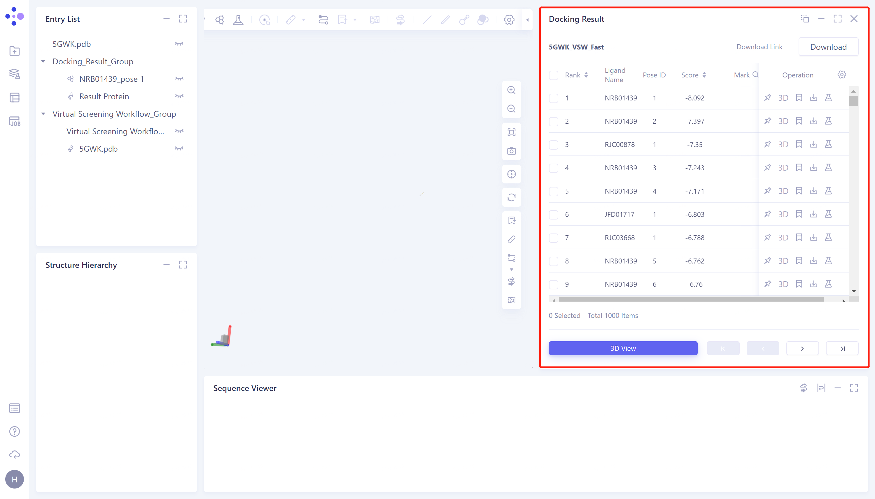Bookmark the rank 2 docking result
Viewport: 875px width, 499px height.
(799, 121)
